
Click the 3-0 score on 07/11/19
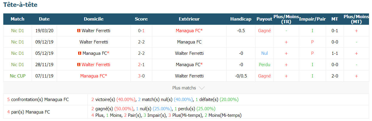click(141, 76)
